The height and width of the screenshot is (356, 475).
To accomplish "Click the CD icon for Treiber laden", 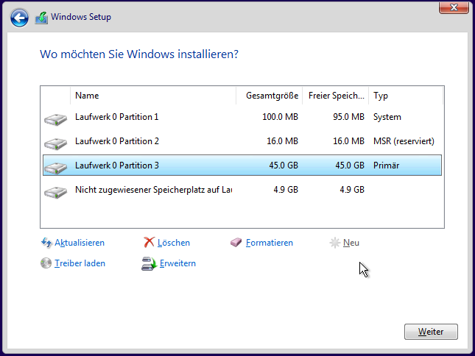I will coord(46,263).
